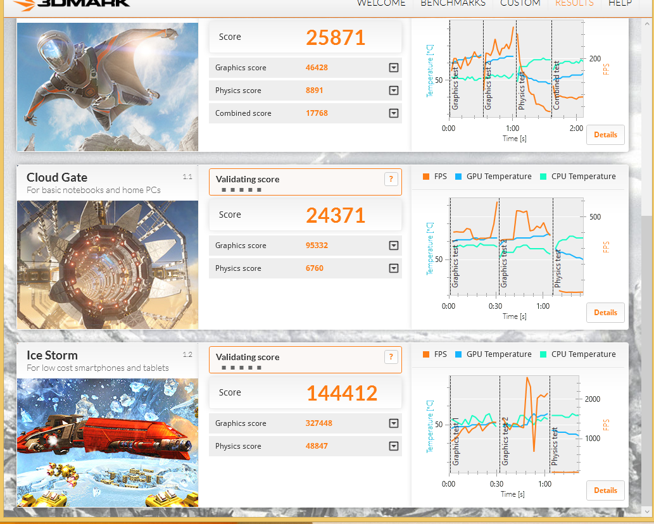
Task: Open Details for the 25871 score chart
Action: click(x=605, y=135)
